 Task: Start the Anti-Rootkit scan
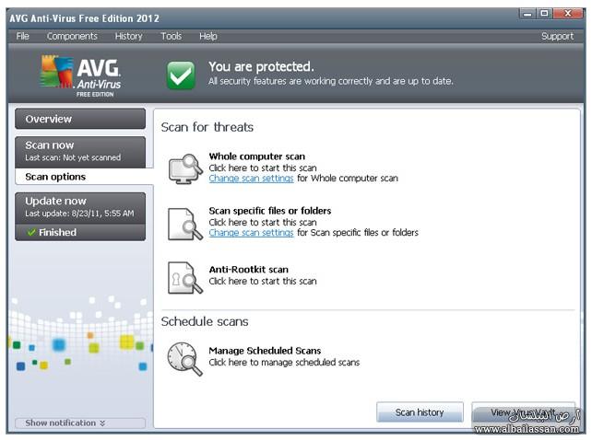248,270
